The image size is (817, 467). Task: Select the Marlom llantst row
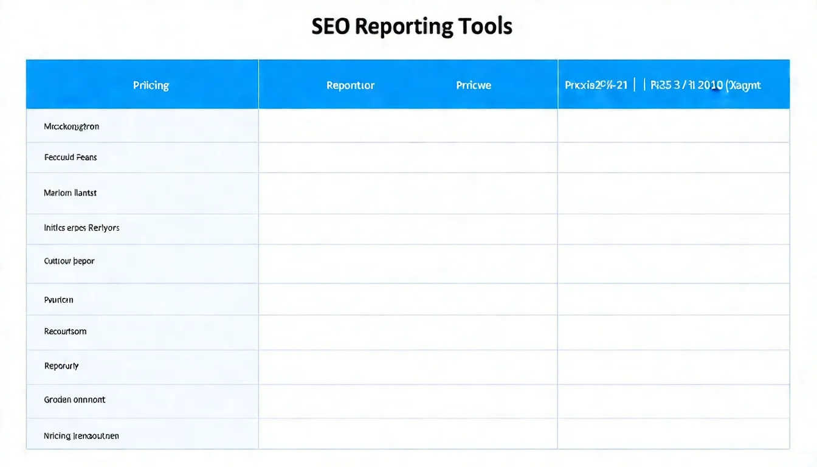click(x=70, y=193)
